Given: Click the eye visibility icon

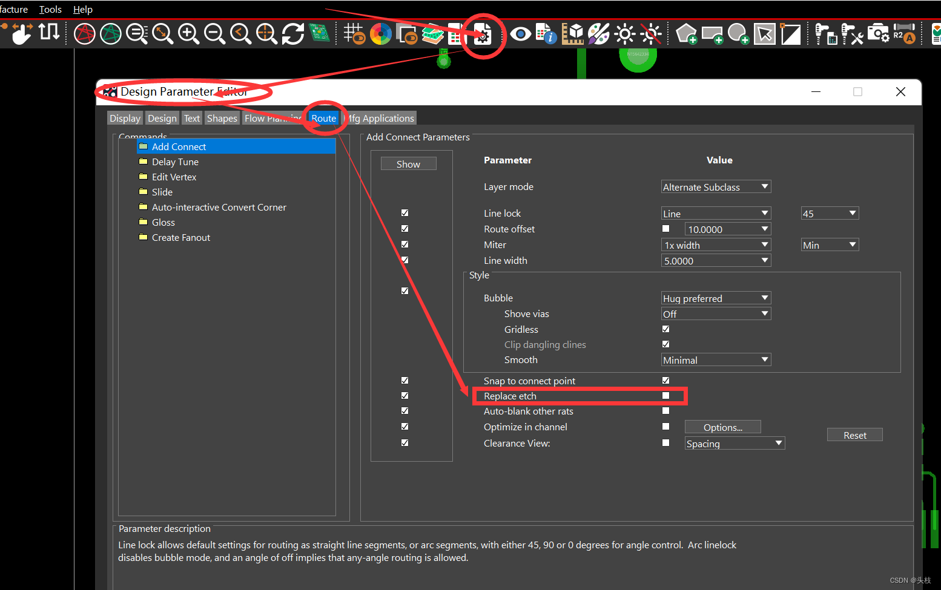Looking at the screenshot, I should coord(520,34).
